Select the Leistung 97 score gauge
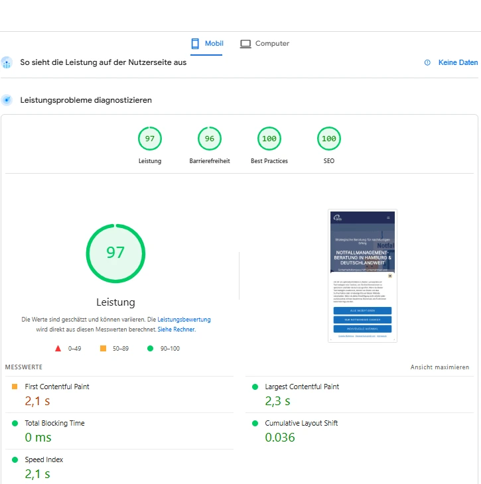 pos(150,139)
